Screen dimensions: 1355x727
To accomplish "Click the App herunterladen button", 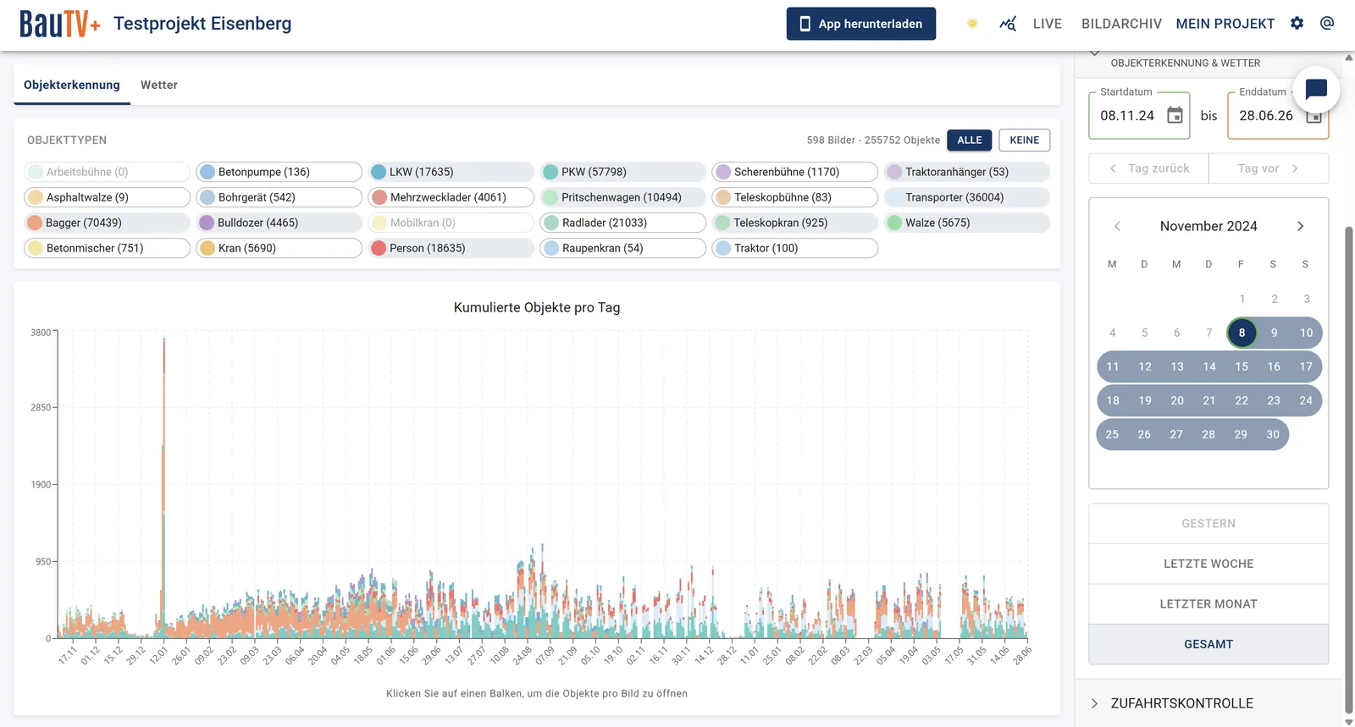I will (x=861, y=24).
